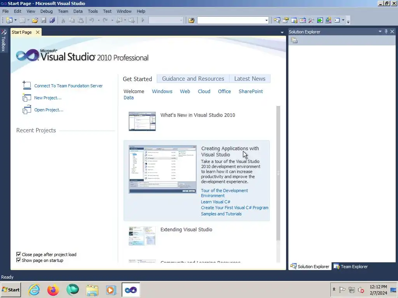Click the Navigate Backward toolbar icon
This screenshot has width=398, height=298.
(x=119, y=20)
